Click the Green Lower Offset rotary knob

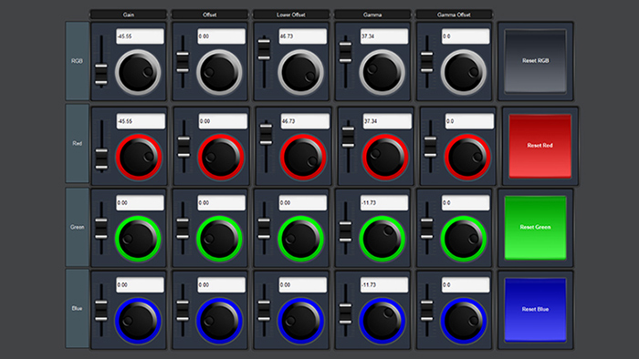point(300,239)
